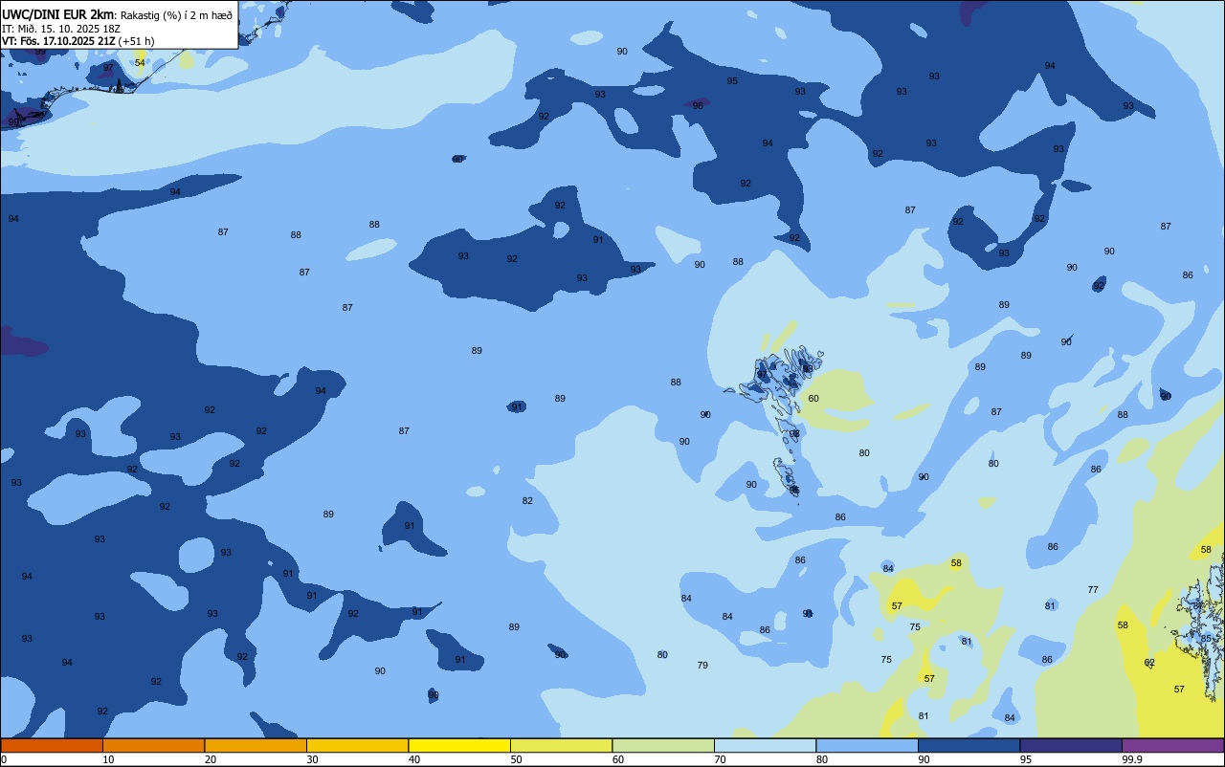Viewport: 1225px width, 767px height.
Task: Click 'Rakastig (%) í 2 m hæð' label
Action: pos(177,15)
